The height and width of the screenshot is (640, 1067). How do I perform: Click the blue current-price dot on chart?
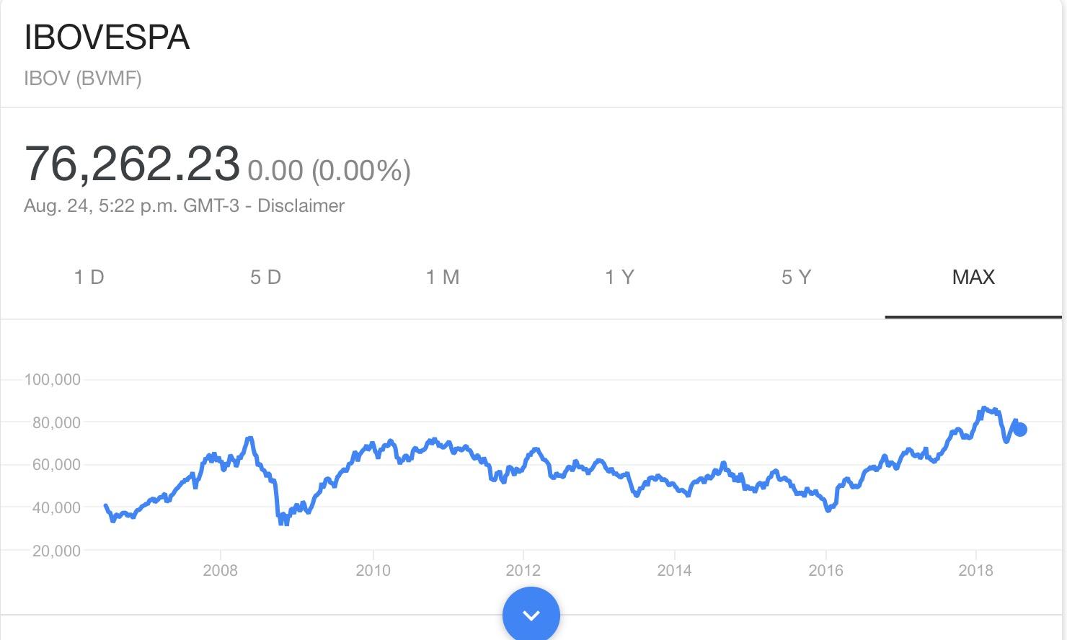[x=1019, y=430]
